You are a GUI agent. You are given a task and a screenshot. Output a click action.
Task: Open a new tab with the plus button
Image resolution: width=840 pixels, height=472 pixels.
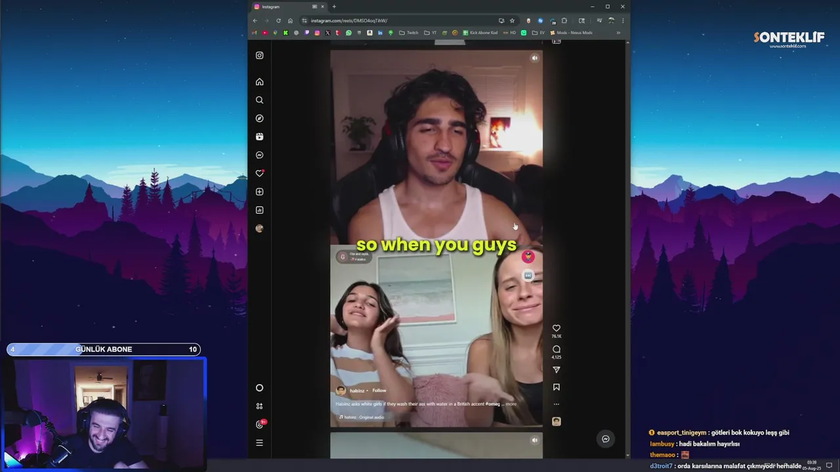pos(334,7)
